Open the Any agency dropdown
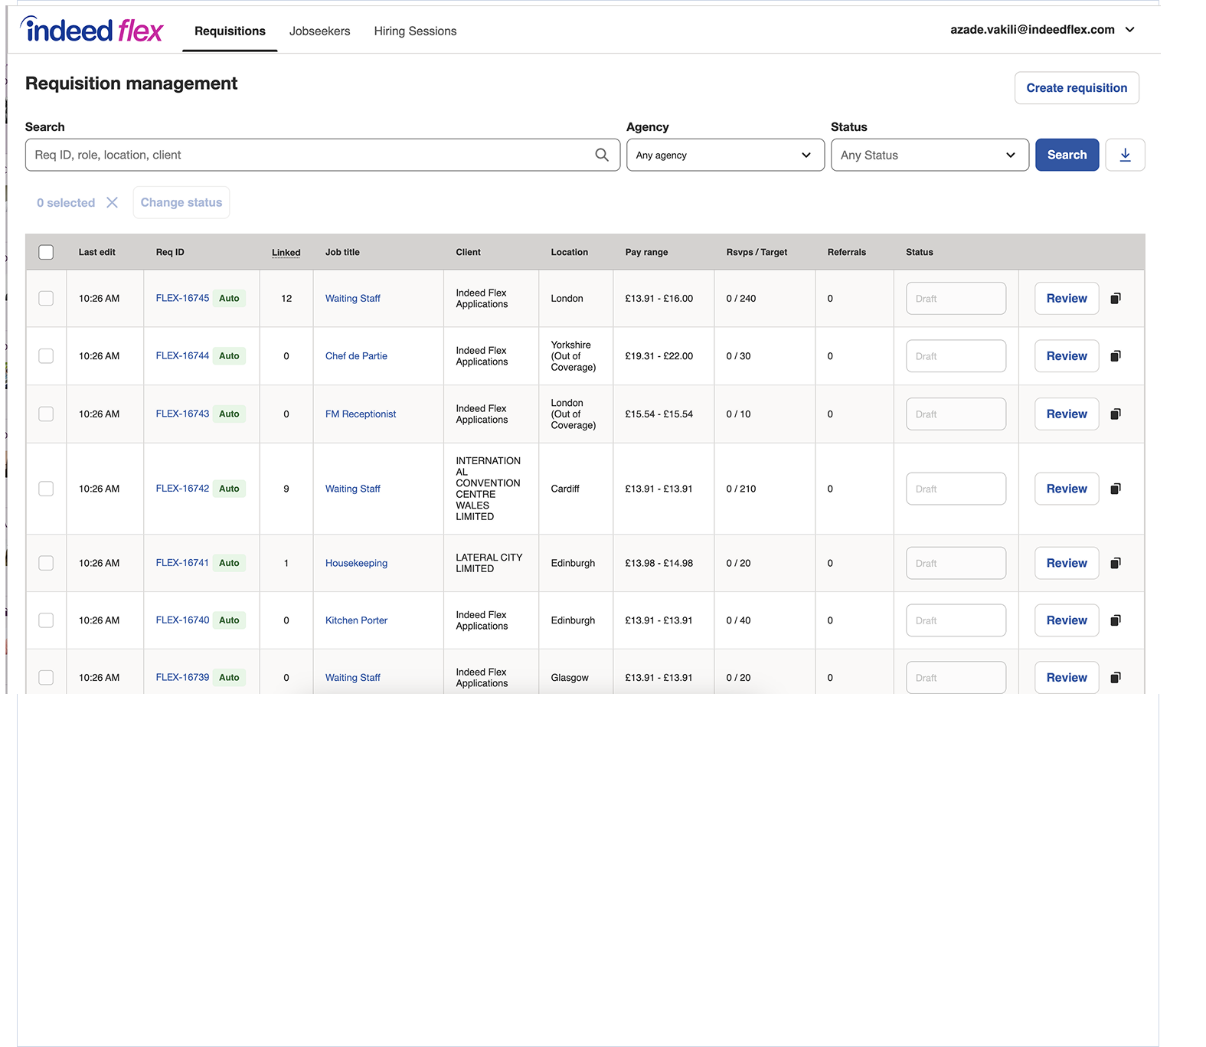The width and height of the screenshot is (1206, 1047). tap(724, 155)
